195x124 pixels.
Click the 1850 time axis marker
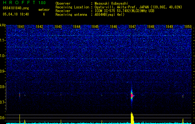[188, 27]
